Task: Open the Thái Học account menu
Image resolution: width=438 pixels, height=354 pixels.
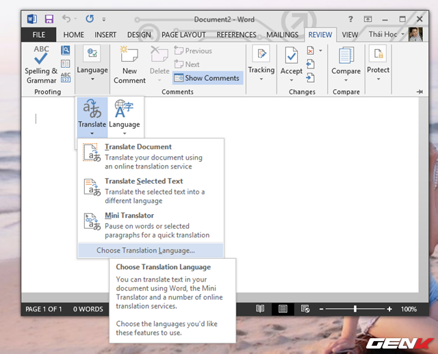Action: click(x=386, y=34)
